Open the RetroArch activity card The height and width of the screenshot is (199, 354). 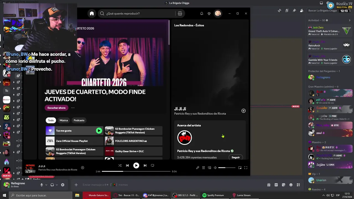(330, 45)
